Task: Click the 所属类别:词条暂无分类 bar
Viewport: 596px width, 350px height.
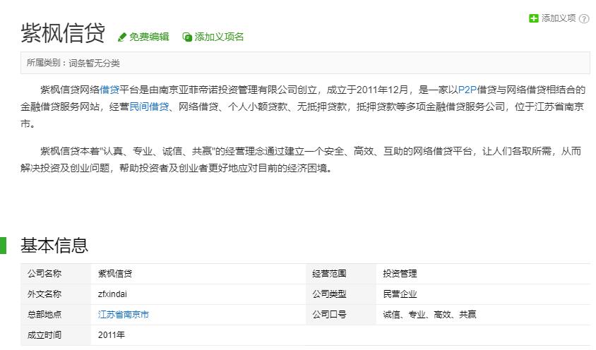Action: (305, 63)
